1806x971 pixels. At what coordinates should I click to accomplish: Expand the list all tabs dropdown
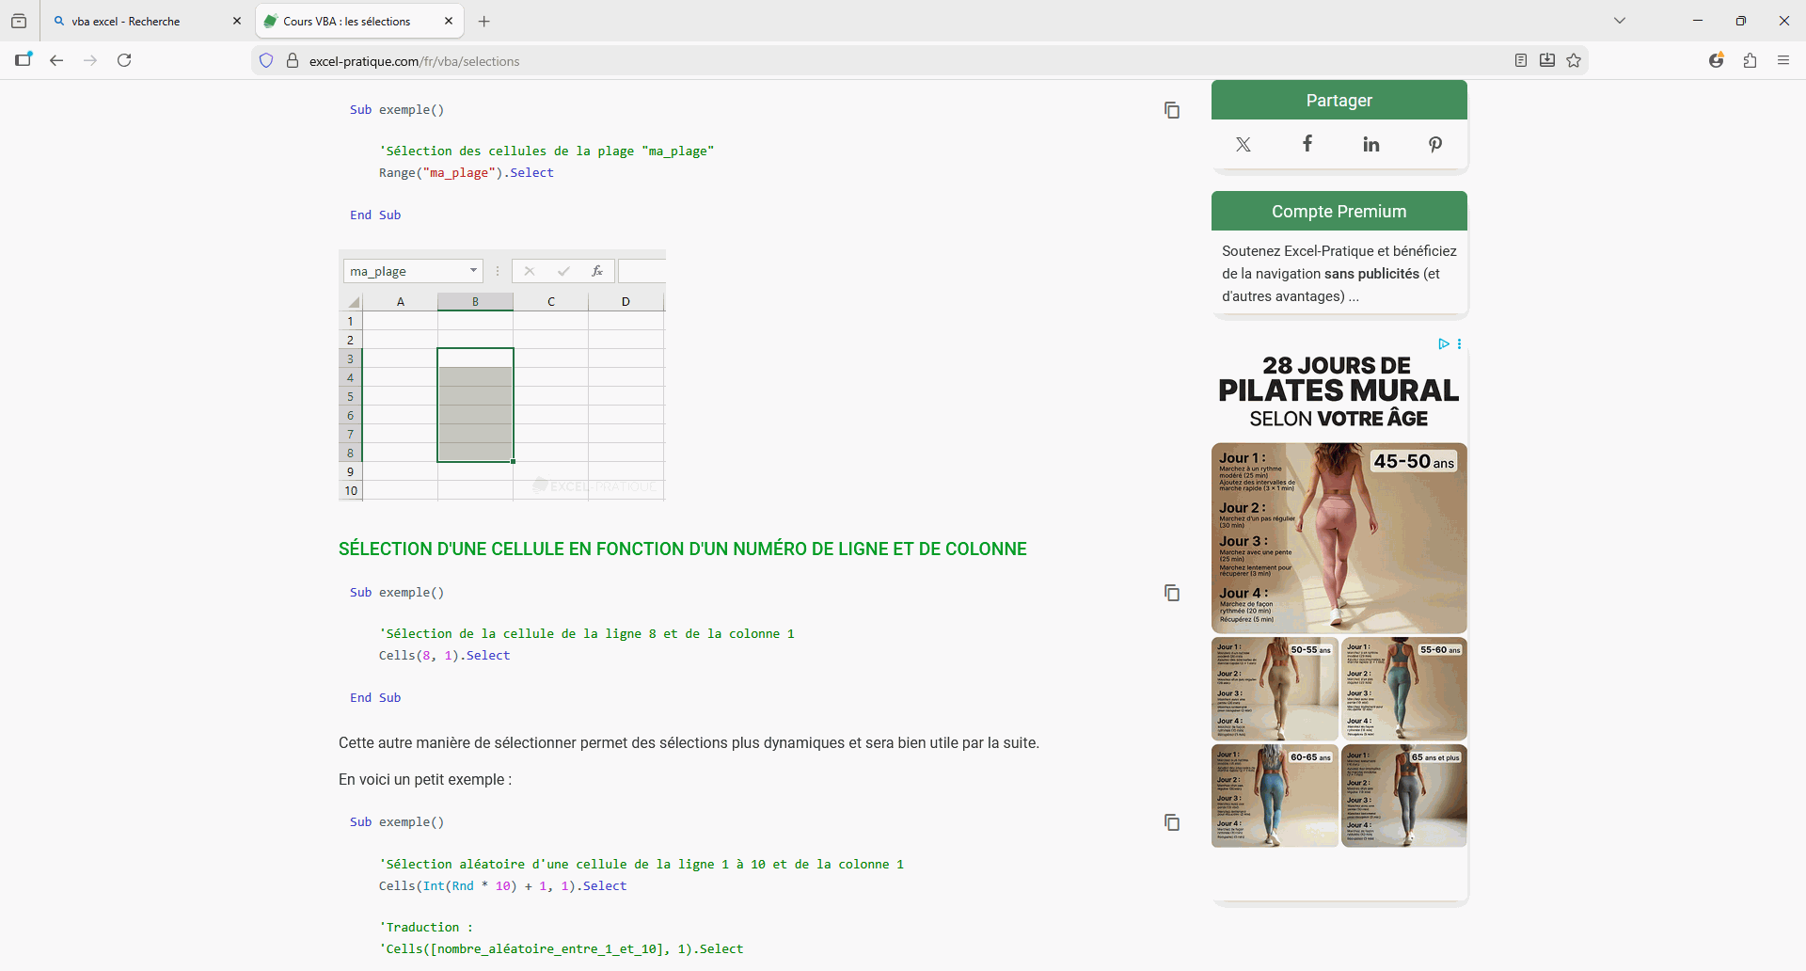tap(1619, 21)
